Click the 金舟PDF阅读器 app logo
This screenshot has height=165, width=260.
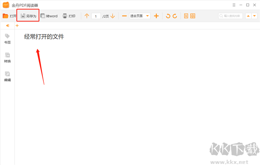tap(6, 5)
